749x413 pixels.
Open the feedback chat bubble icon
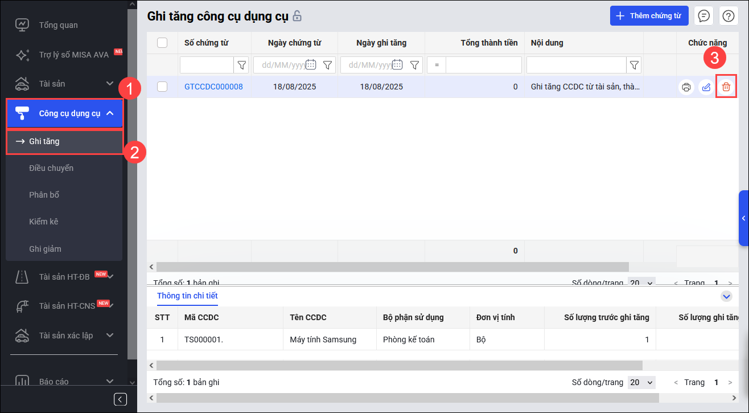704,16
